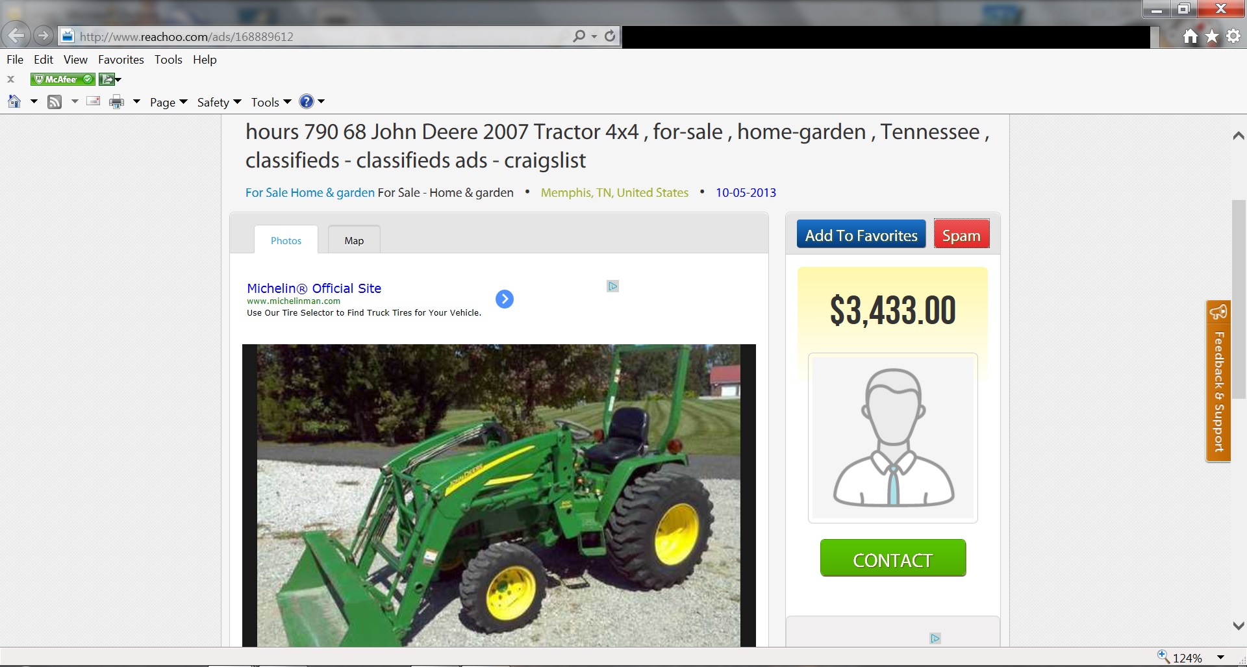Open the Home icon in command bar
The image size is (1247, 667).
(x=14, y=101)
